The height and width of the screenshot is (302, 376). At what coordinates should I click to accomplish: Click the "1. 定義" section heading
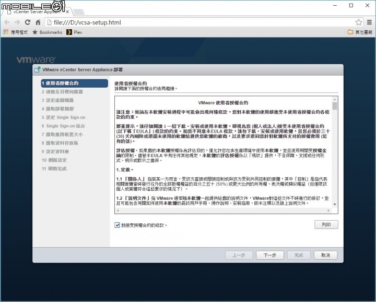pos(124,170)
